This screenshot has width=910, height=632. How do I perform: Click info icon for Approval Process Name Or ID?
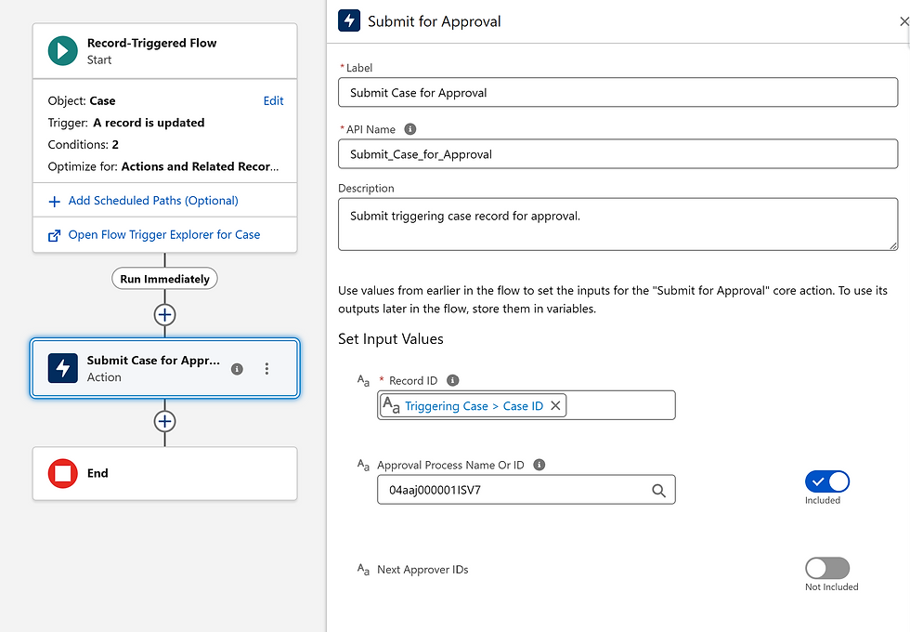tap(539, 465)
